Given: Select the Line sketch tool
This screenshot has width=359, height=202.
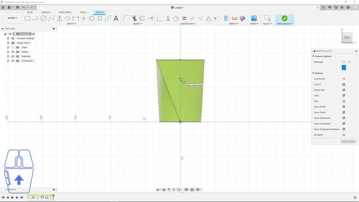Looking at the screenshot, I should tap(35, 19).
